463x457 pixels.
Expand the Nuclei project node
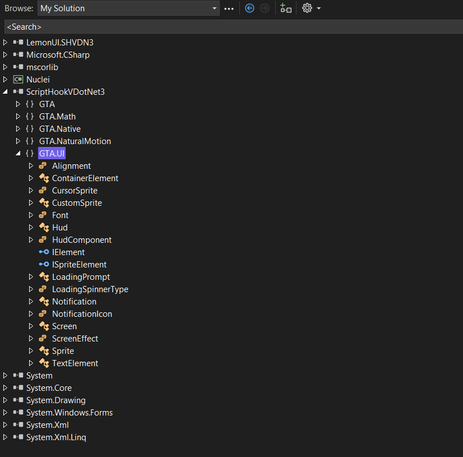tap(5, 80)
